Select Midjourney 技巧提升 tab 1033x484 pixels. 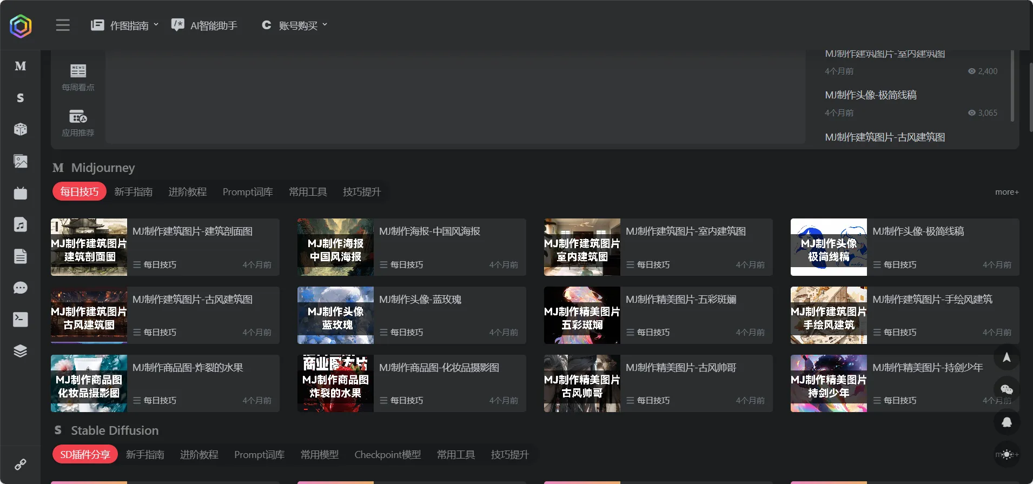(362, 192)
